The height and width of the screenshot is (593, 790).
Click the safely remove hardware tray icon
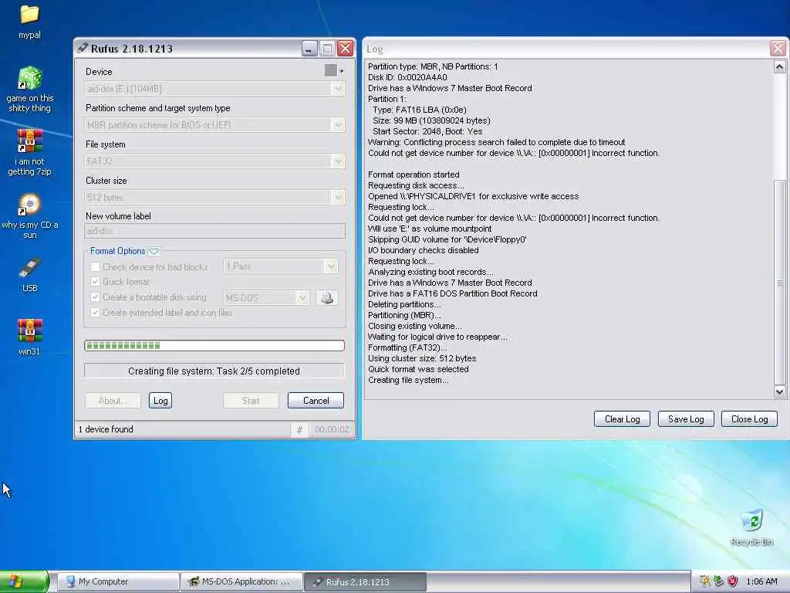(x=719, y=581)
